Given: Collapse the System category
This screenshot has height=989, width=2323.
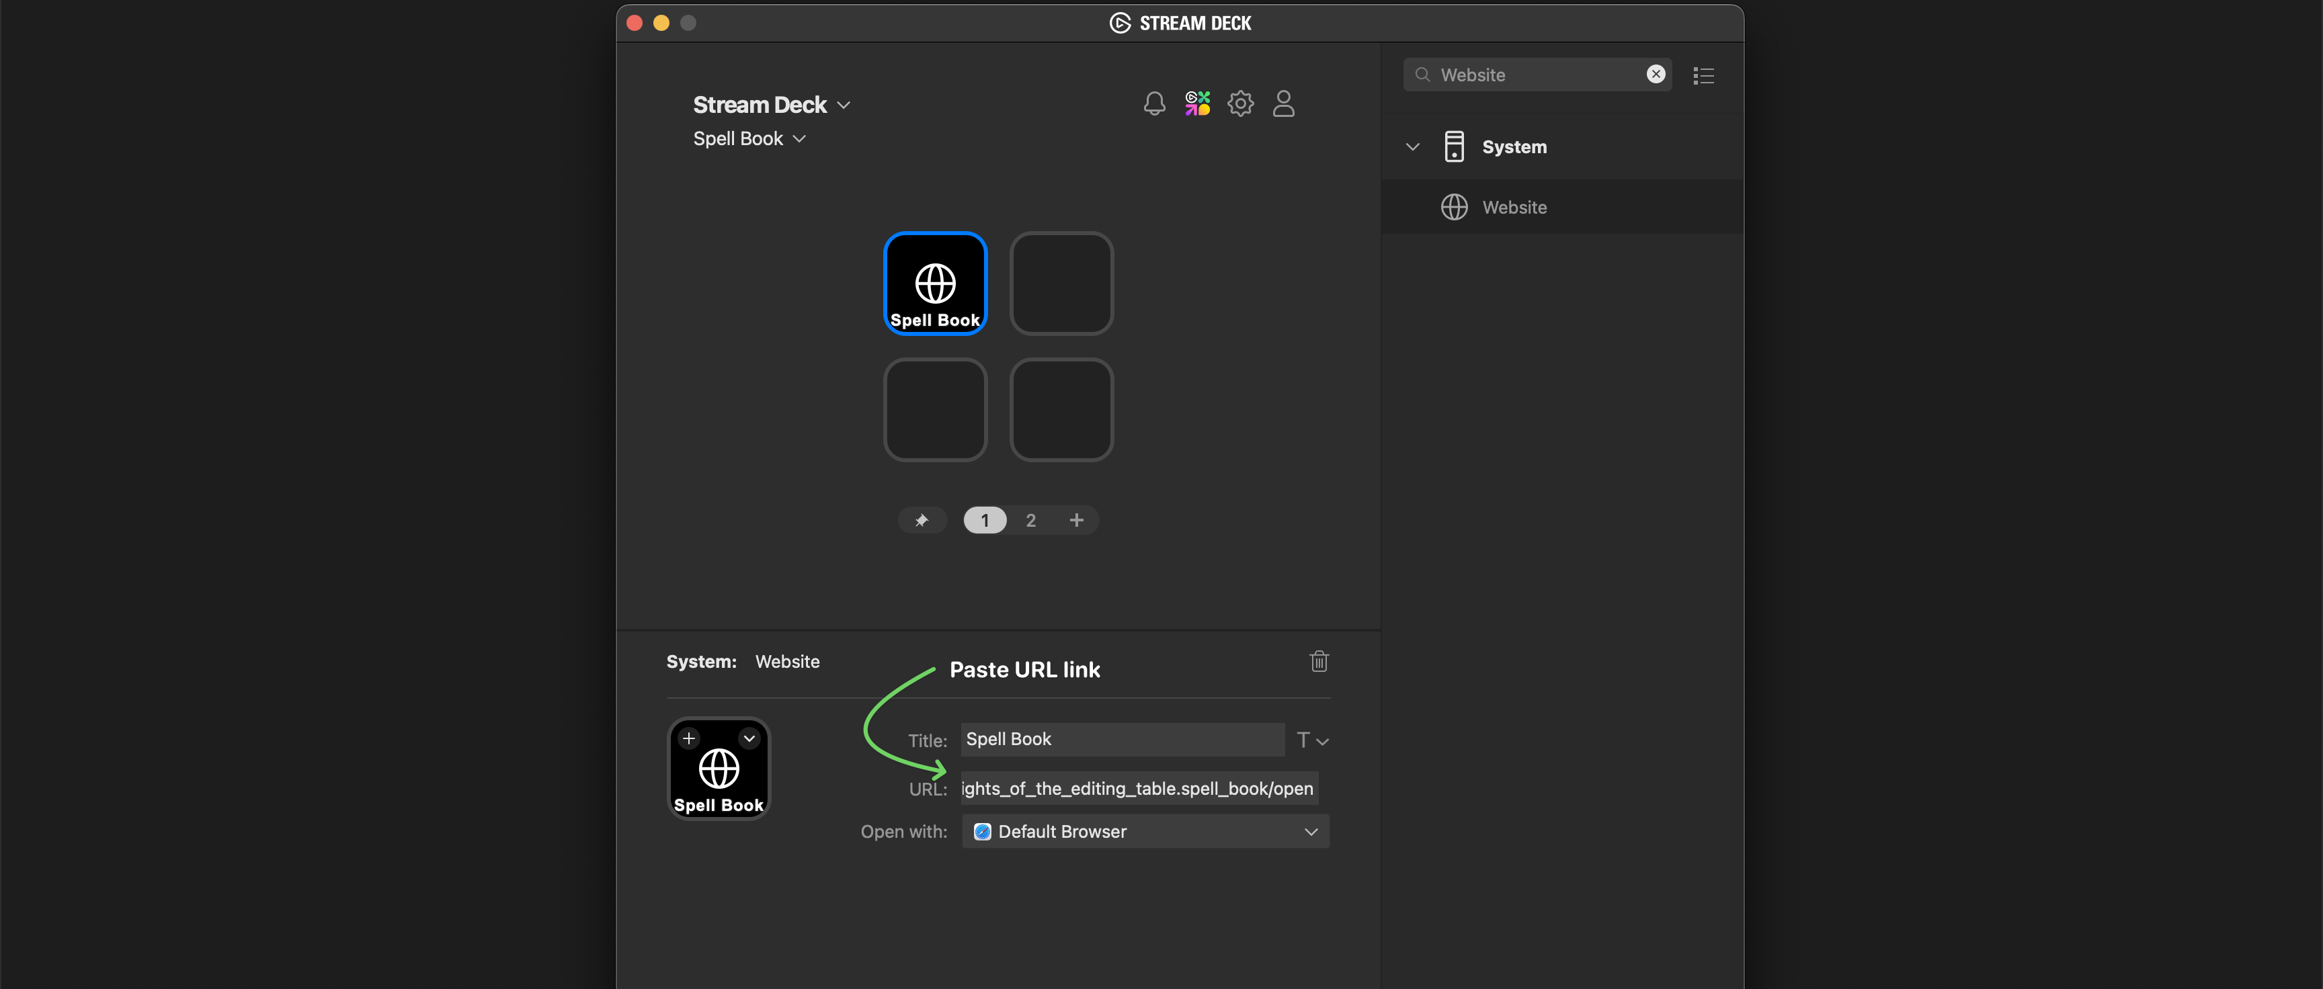Looking at the screenshot, I should (1412, 147).
